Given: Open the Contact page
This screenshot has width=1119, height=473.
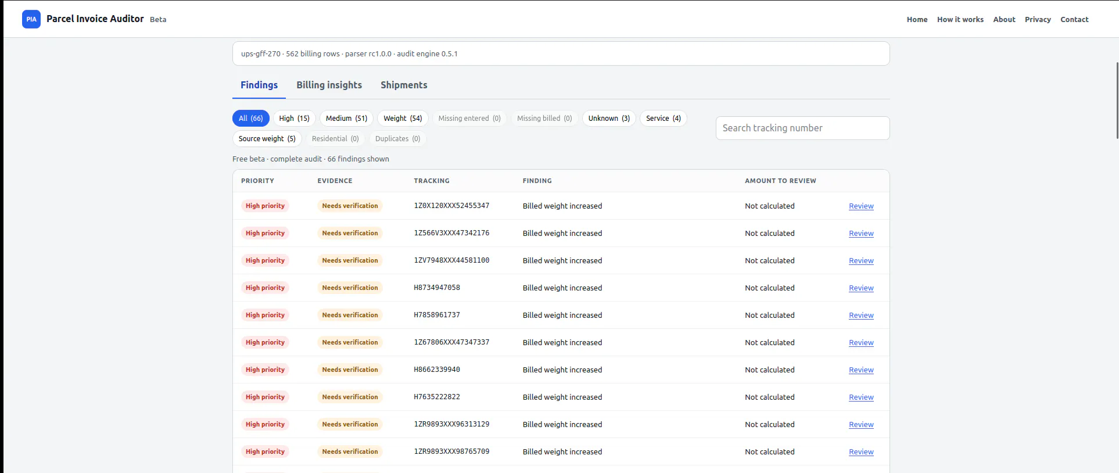Looking at the screenshot, I should 1074,19.
